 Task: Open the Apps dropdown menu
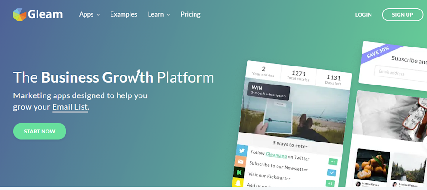(x=89, y=14)
